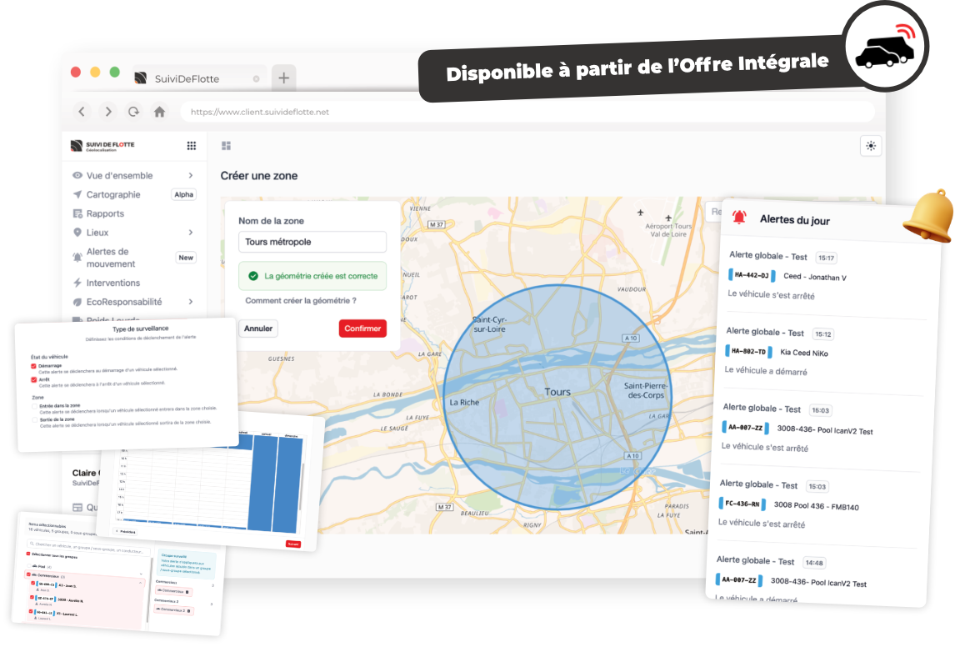The height and width of the screenshot is (647, 955).
Task: Collapse the Commerciaux group chevron
Action: 140,583
